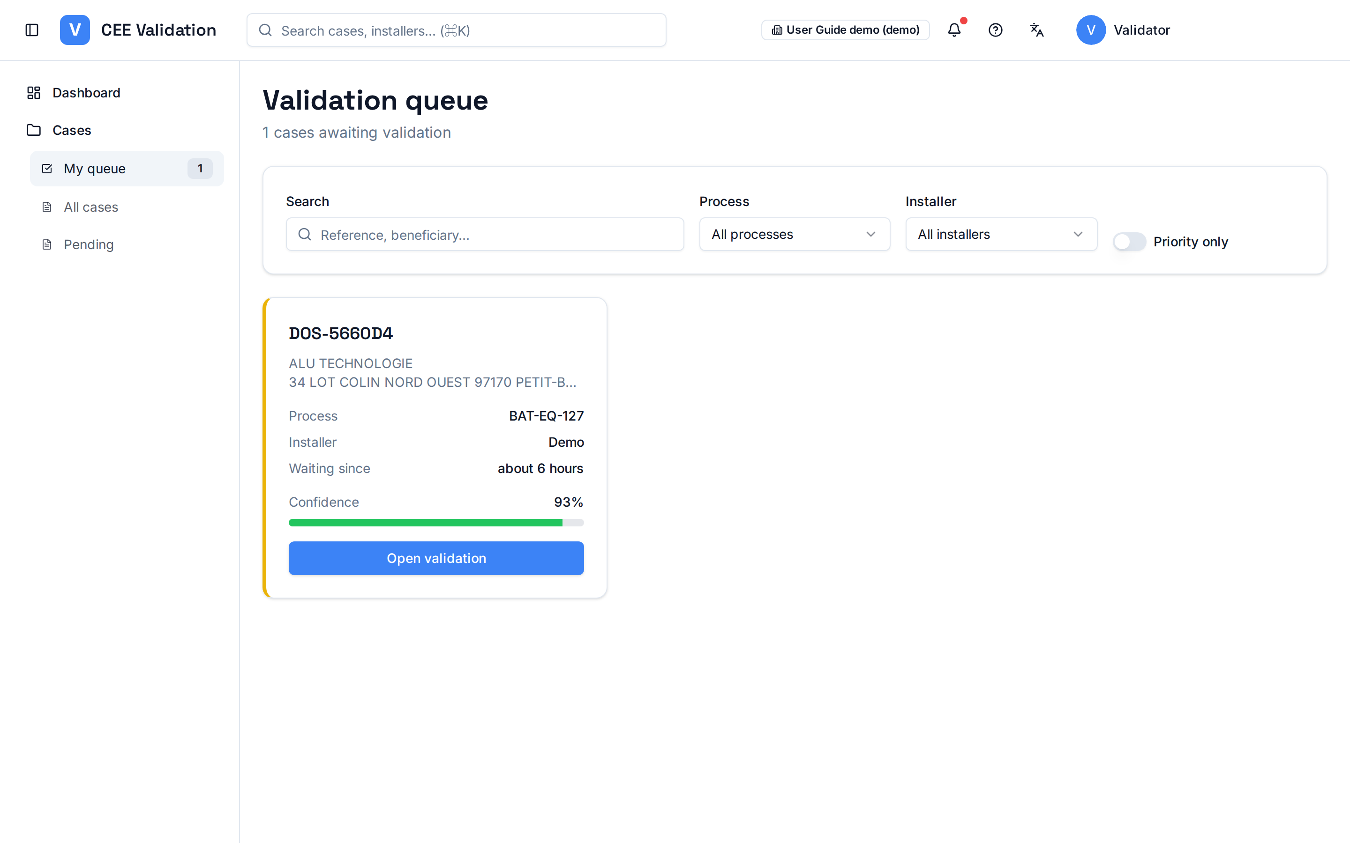
Task: Click the about 6 hours waiting value
Action: 540,468
